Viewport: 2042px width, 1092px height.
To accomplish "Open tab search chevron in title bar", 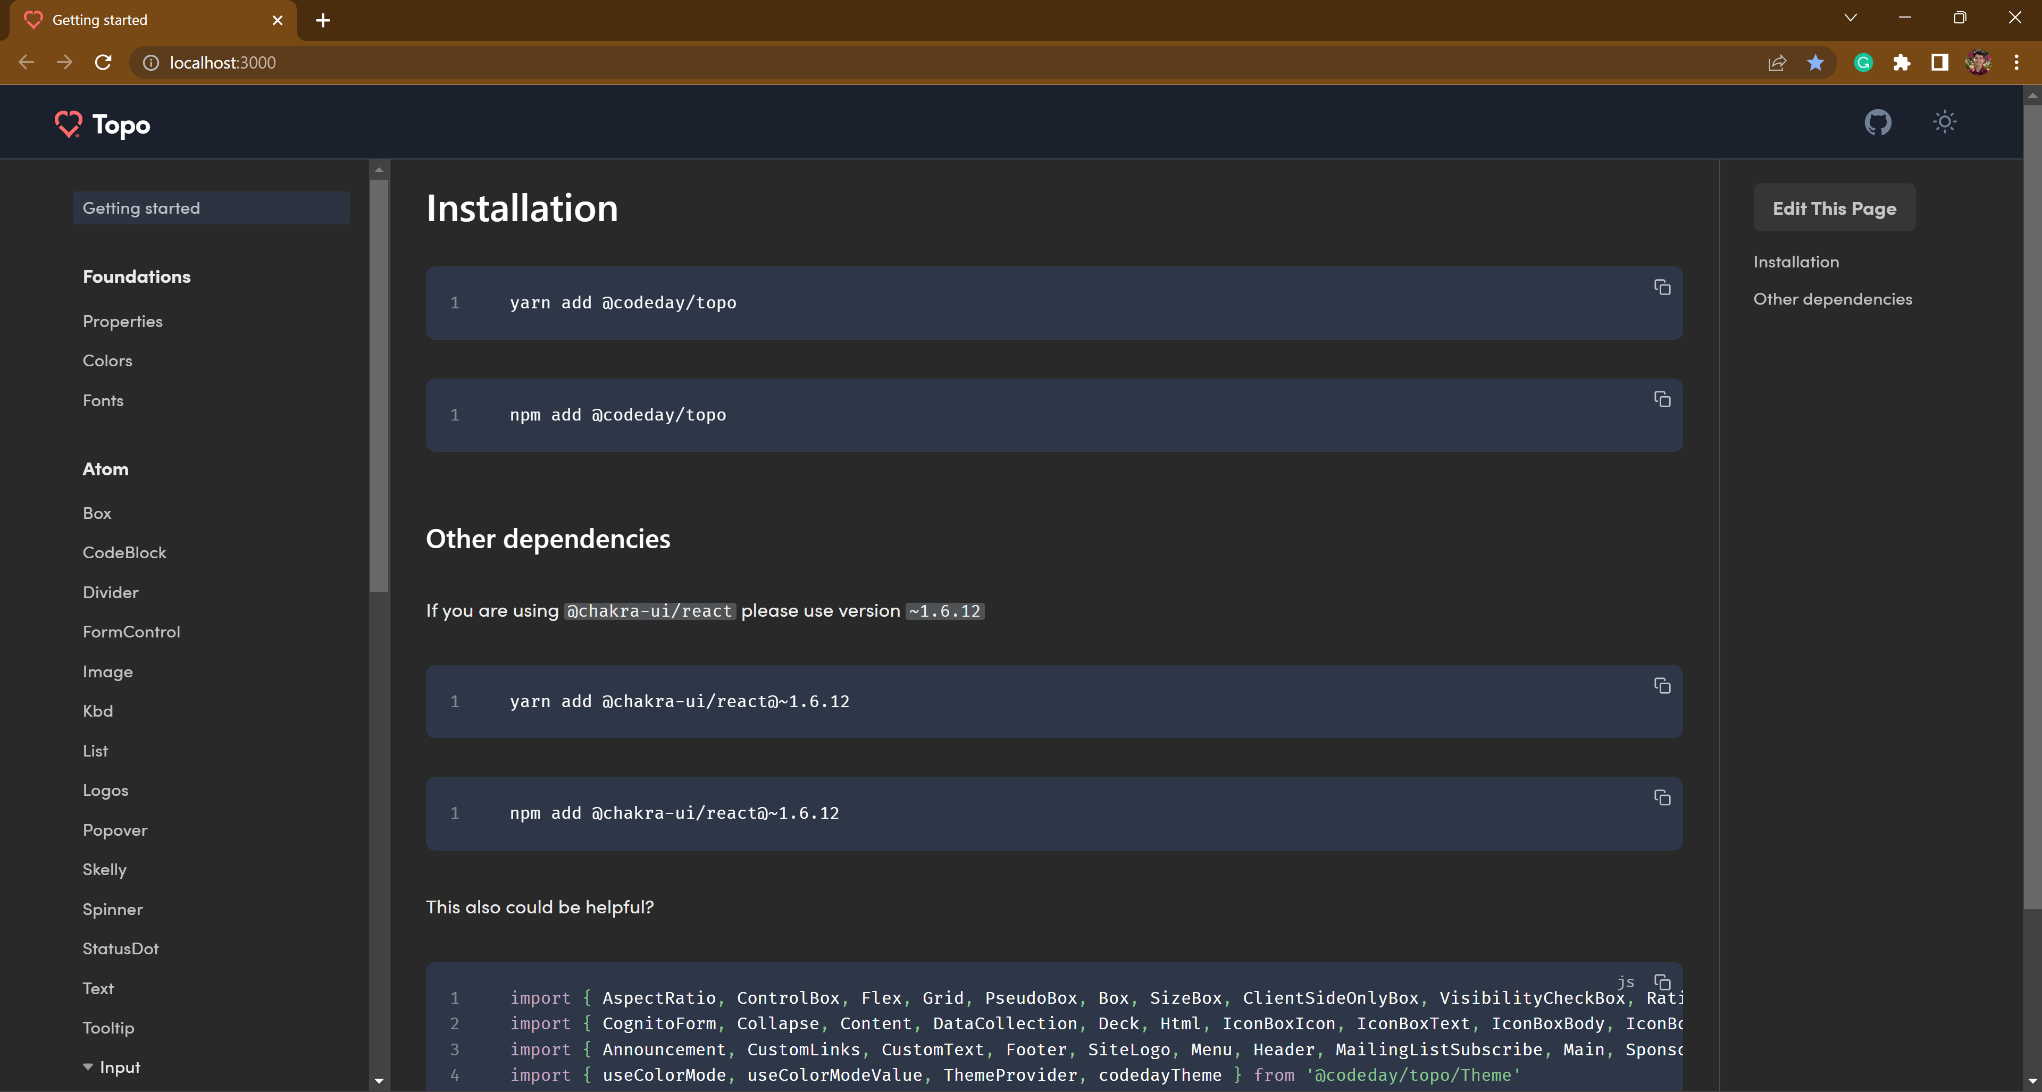I will point(1850,18).
